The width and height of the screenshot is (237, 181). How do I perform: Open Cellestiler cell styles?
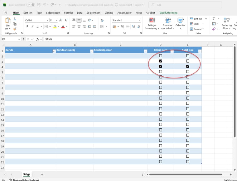180,24
